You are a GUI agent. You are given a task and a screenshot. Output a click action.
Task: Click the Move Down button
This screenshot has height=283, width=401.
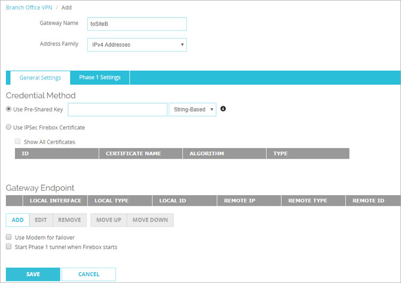pyautogui.click(x=150, y=220)
